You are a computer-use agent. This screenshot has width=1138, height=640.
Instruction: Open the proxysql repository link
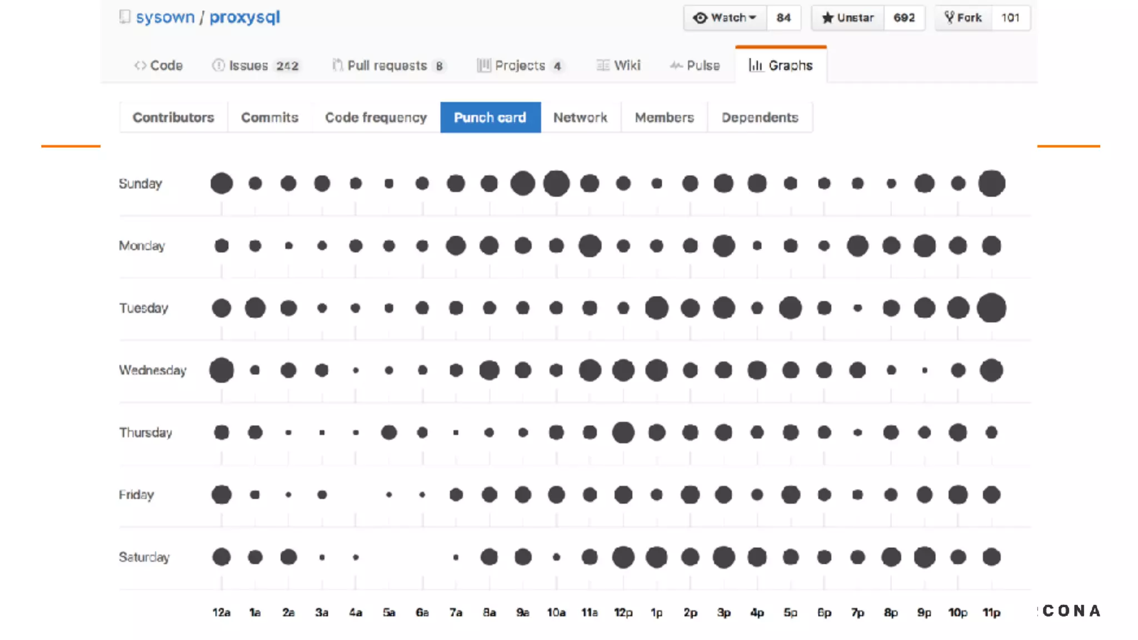click(244, 17)
